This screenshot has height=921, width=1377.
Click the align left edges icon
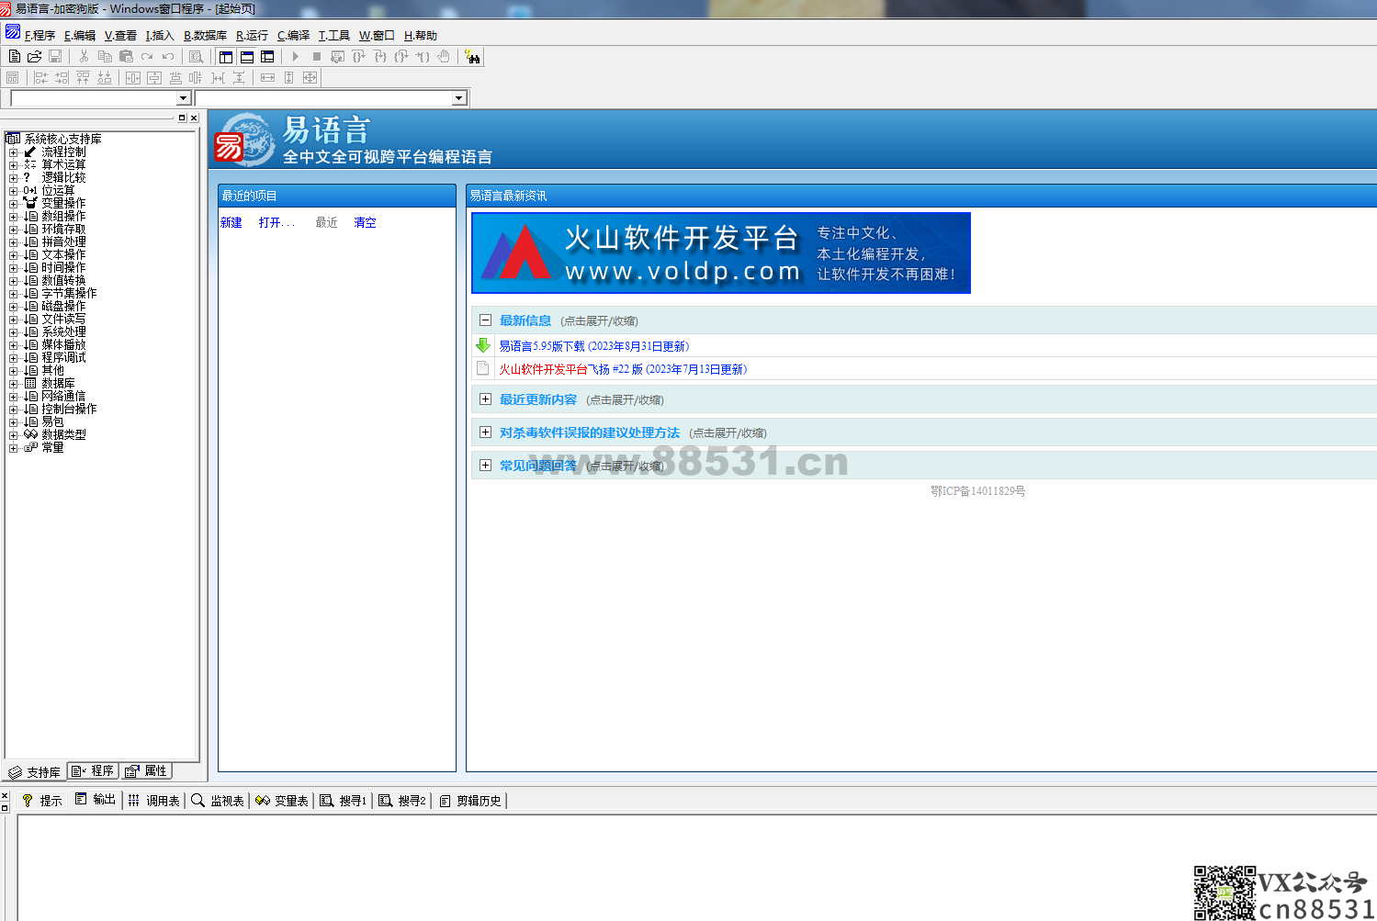(40, 78)
